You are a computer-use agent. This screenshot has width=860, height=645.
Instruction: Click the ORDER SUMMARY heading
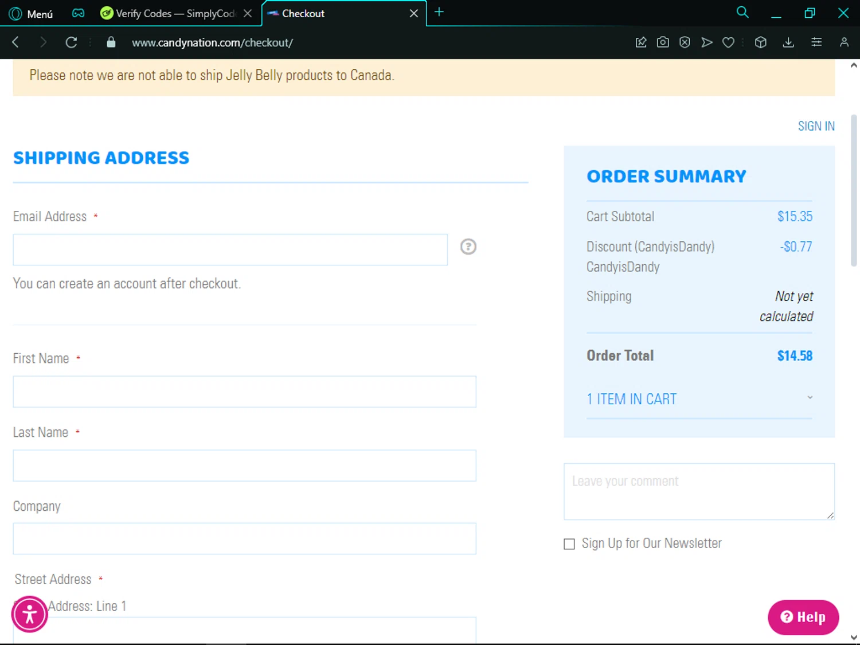point(666,176)
